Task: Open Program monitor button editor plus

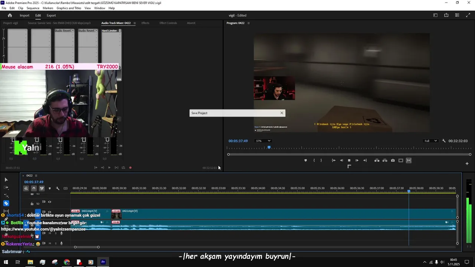Action: click(467, 164)
